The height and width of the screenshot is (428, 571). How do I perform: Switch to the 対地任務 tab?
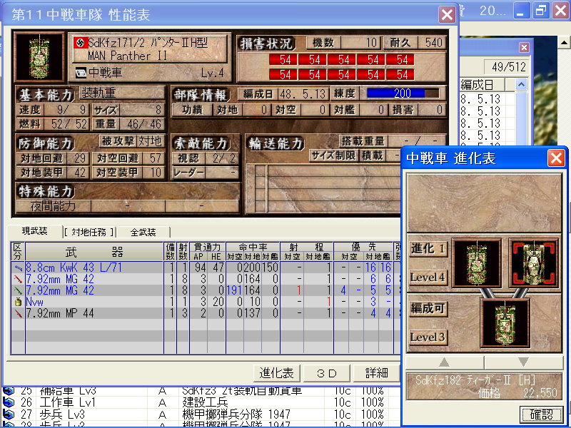89,232
